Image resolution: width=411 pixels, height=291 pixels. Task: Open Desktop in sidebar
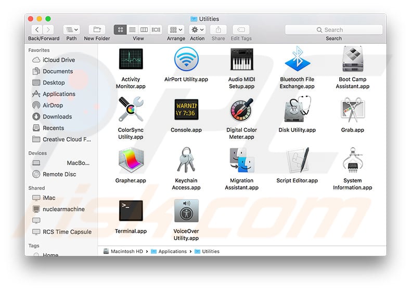coord(61,83)
